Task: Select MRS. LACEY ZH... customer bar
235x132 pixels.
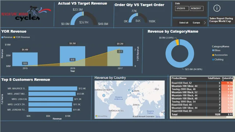Action: pos(50,104)
